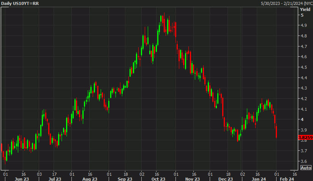Select the Oct 23 month label
The height and width of the screenshot is (181, 313).
(158, 179)
